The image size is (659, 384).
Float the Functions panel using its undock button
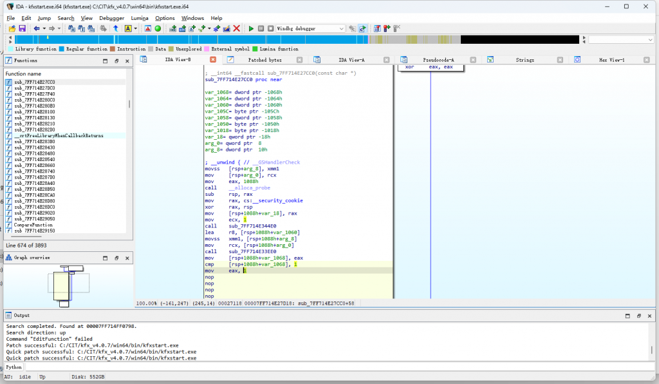[116, 61]
